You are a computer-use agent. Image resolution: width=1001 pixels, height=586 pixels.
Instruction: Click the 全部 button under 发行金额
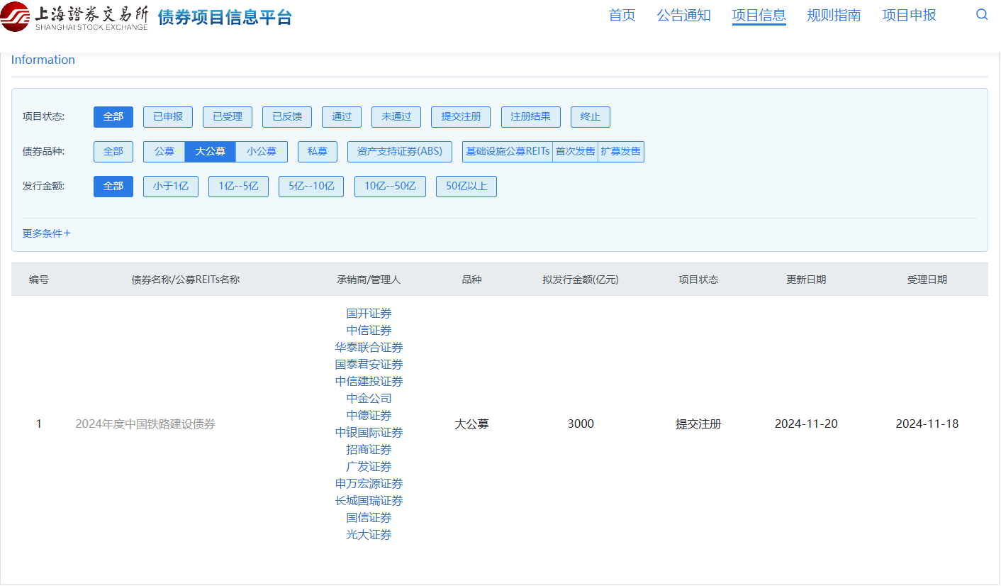113,186
